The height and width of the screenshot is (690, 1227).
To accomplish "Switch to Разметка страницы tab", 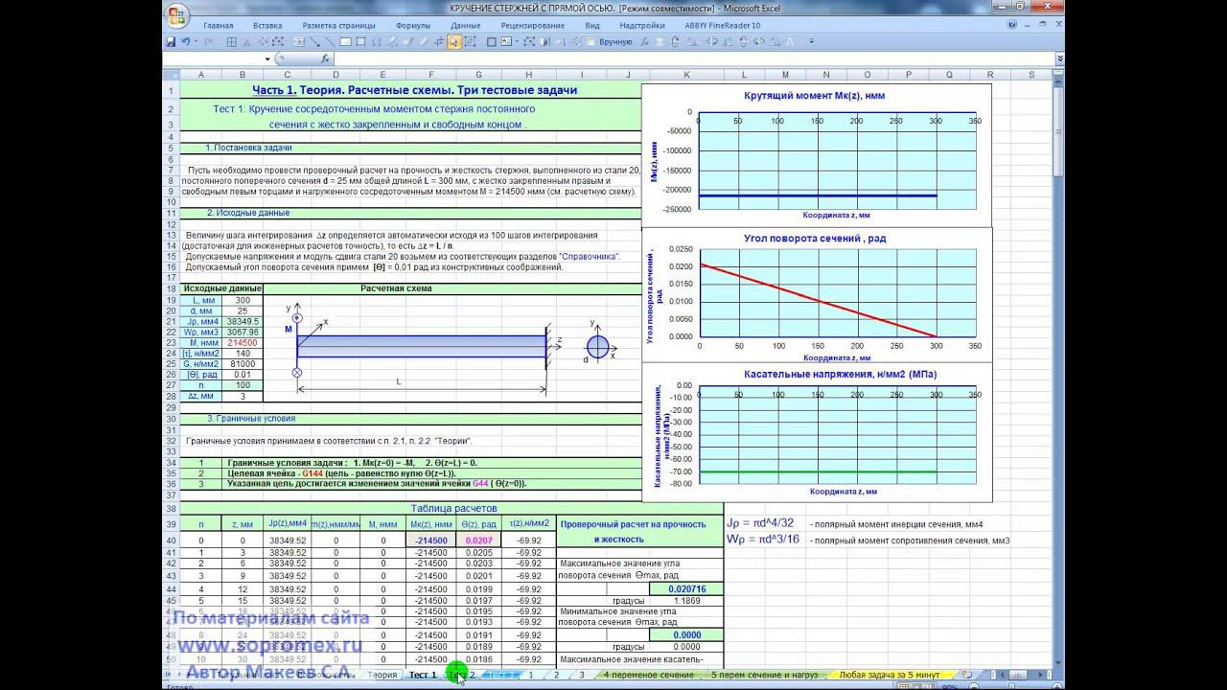I will point(339,26).
